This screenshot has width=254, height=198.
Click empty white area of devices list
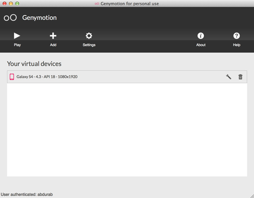[x=127, y=130]
